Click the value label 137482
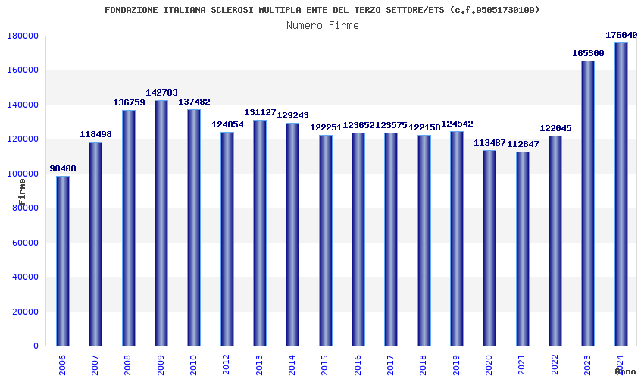The width and height of the screenshot is (644, 379). click(x=194, y=102)
